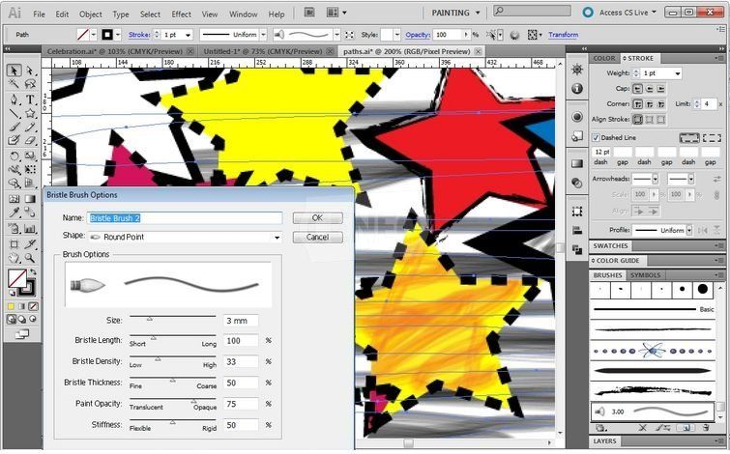The width and height of the screenshot is (730, 454).
Task: Open the Effect menu
Action: tap(181, 14)
